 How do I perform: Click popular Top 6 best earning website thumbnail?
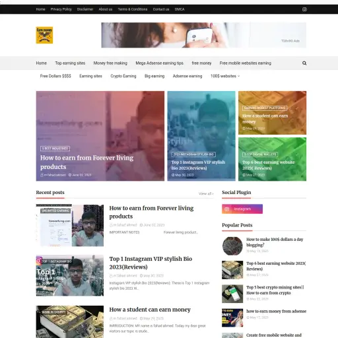(232, 270)
